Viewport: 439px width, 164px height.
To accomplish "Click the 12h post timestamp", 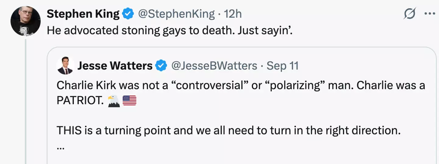I will [233, 14].
